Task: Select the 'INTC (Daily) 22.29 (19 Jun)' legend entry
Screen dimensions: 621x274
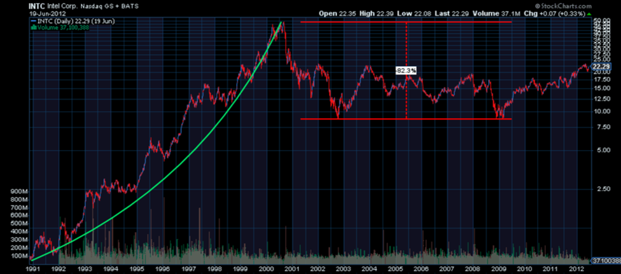Action: coord(76,22)
